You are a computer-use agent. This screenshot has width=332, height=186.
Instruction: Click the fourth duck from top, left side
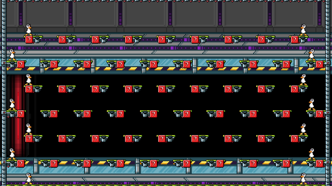pyautogui.click(x=12, y=104)
